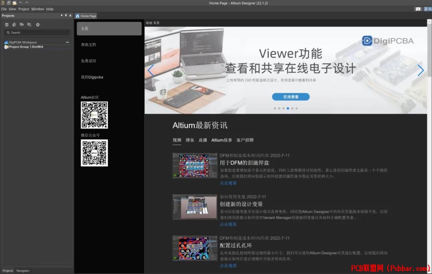Click the Undo arrow icon
Image resolution: width=432 pixels, height=274 pixels.
coord(21,3)
